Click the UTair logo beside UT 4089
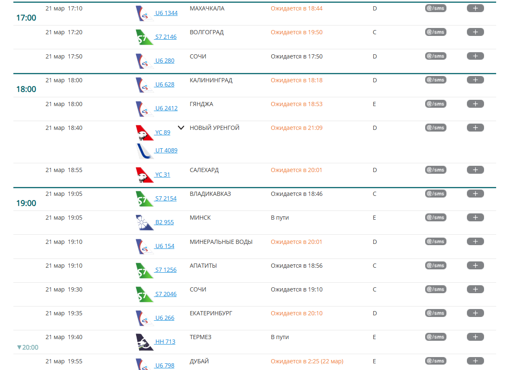The width and height of the screenshot is (507, 370). pyautogui.click(x=144, y=151)
